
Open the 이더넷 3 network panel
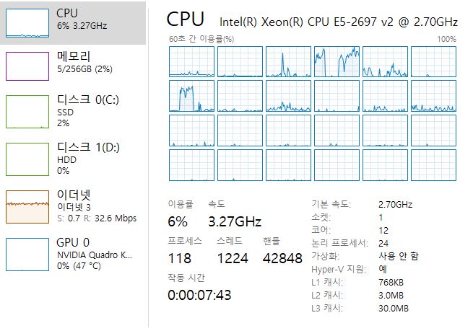point(73,206)
